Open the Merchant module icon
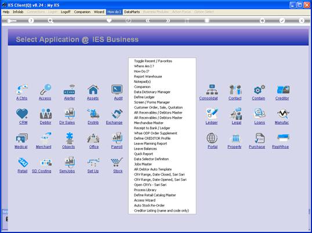The image size is (312, 233). [46, 138]
